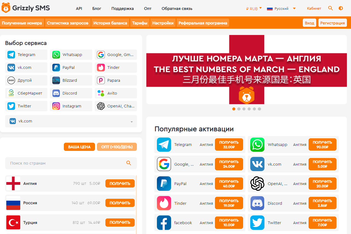The width and height of the screenshot is (351, 234).
Task: Select Whatsapp in service selection grid
Action: (71, 55)
